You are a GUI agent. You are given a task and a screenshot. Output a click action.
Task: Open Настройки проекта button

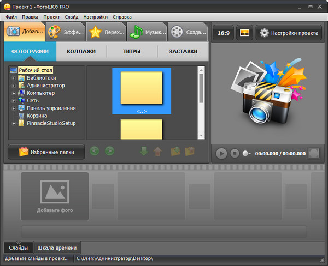click(x=290, y=33)
